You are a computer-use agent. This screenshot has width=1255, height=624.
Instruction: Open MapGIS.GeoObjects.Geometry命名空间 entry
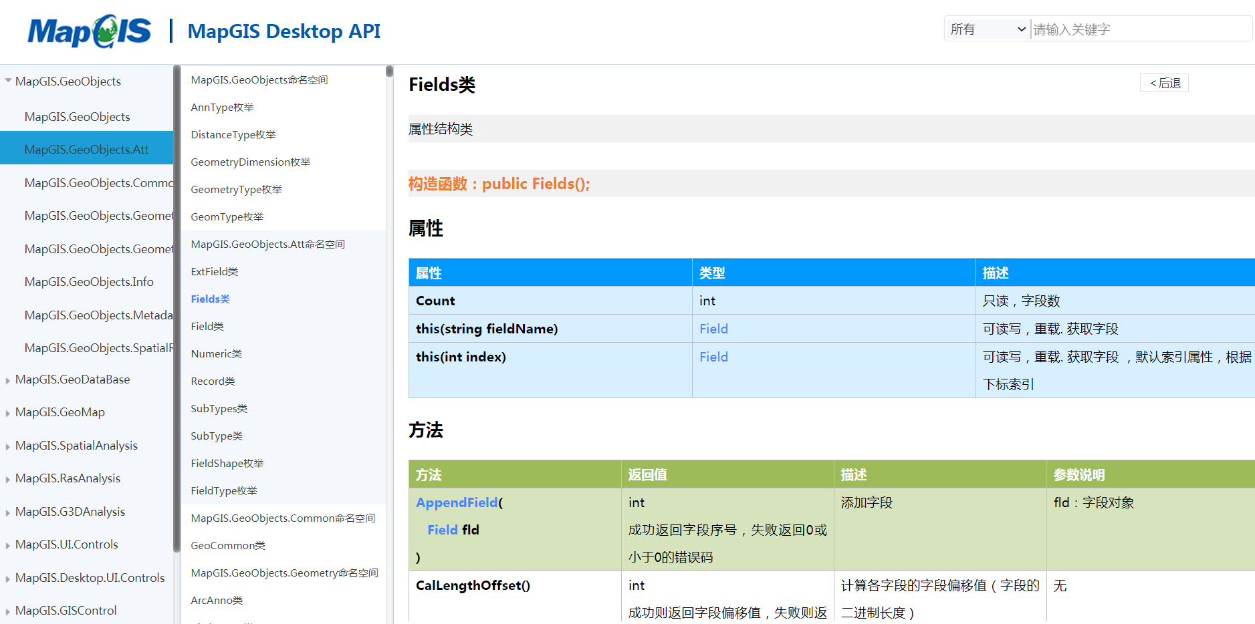283,573
